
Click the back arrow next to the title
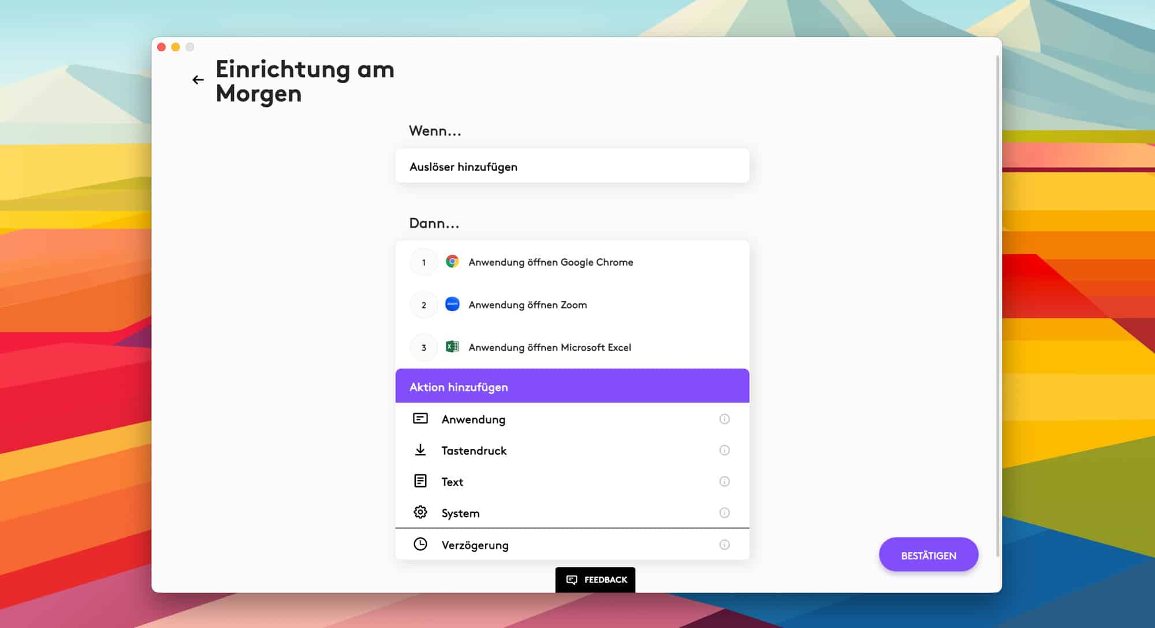[198, 80]
